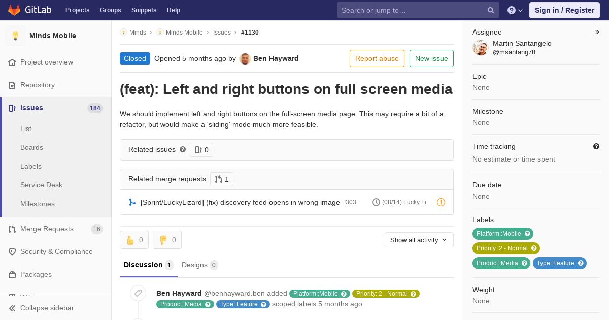
Task: Open the Projects top menu
Action: coord(78,10)
